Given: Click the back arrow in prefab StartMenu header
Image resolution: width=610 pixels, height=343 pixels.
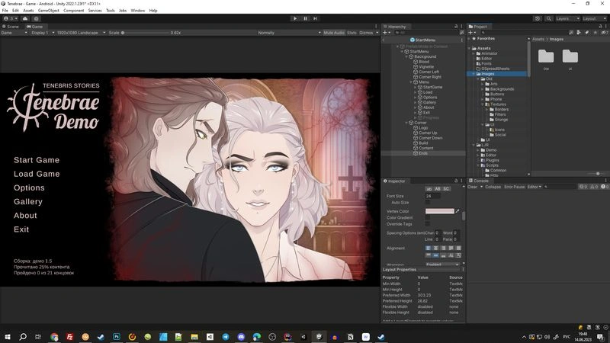Looking at the screenshot, I should [384, 40].
